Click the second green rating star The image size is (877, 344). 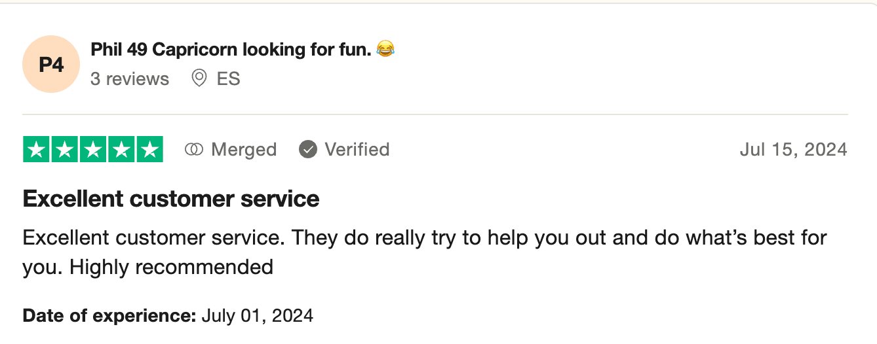point(65,150)
